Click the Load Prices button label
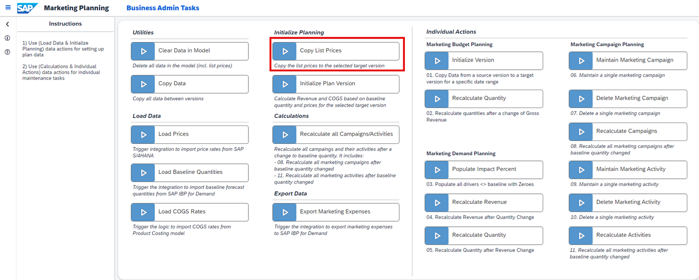Screen dimensions: 699x280 click(x=173, y=134)
